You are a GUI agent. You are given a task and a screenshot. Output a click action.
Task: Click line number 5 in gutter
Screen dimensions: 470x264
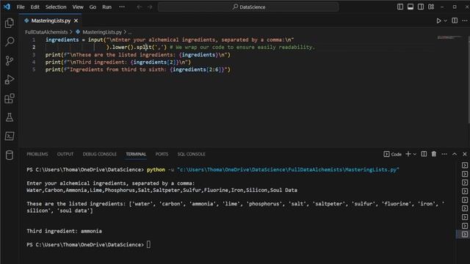pos(34,70)
